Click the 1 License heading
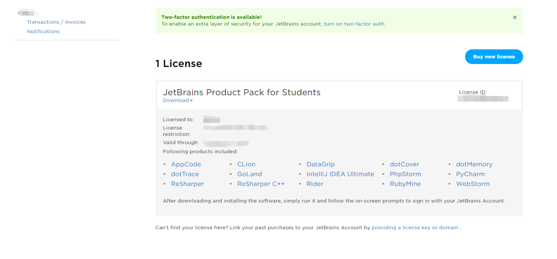Screen dimensions: 557x259 tap(179, 64)
